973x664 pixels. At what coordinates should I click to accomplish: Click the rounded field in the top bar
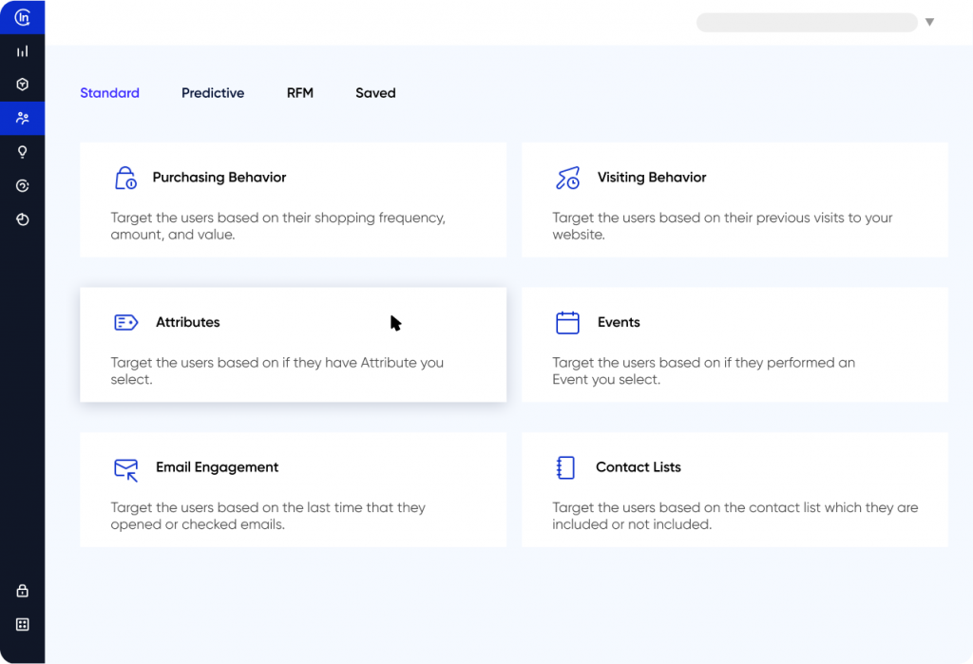tap(807, 21)
